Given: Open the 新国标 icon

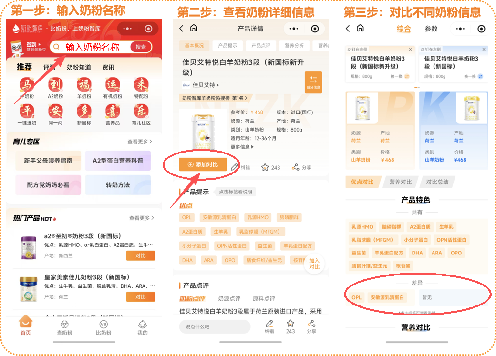Looking at the screenshot, I should tap(84, 112).
